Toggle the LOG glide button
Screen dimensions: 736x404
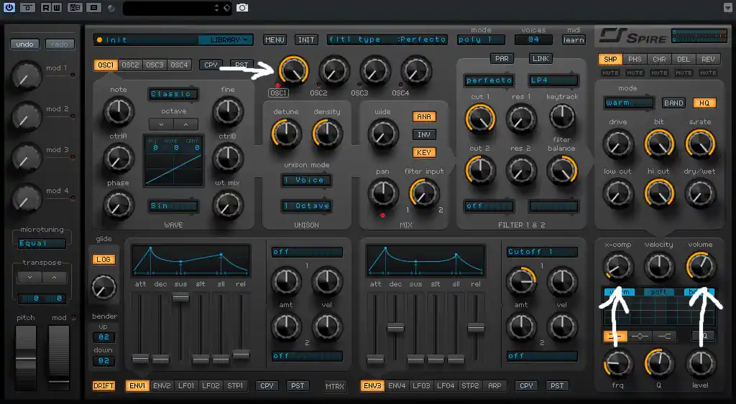pyautogui.click(x=103, y=259)
